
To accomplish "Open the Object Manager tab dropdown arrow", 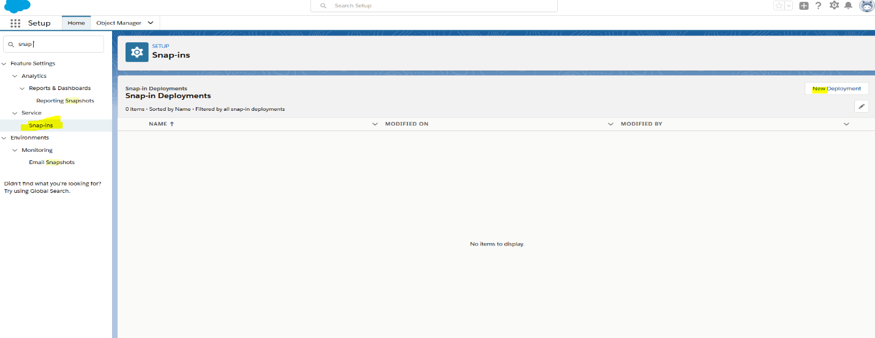I will pyautogui.click(x=151, y=23).
